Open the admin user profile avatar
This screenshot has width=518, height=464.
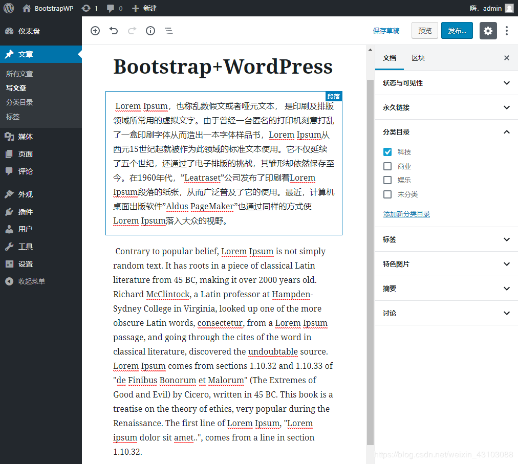509,8
